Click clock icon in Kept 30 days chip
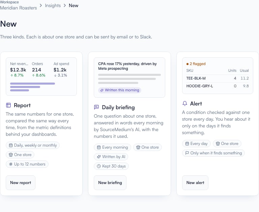Screen dimensions: 259x212 pyautogui.click(x=99, y=166)
